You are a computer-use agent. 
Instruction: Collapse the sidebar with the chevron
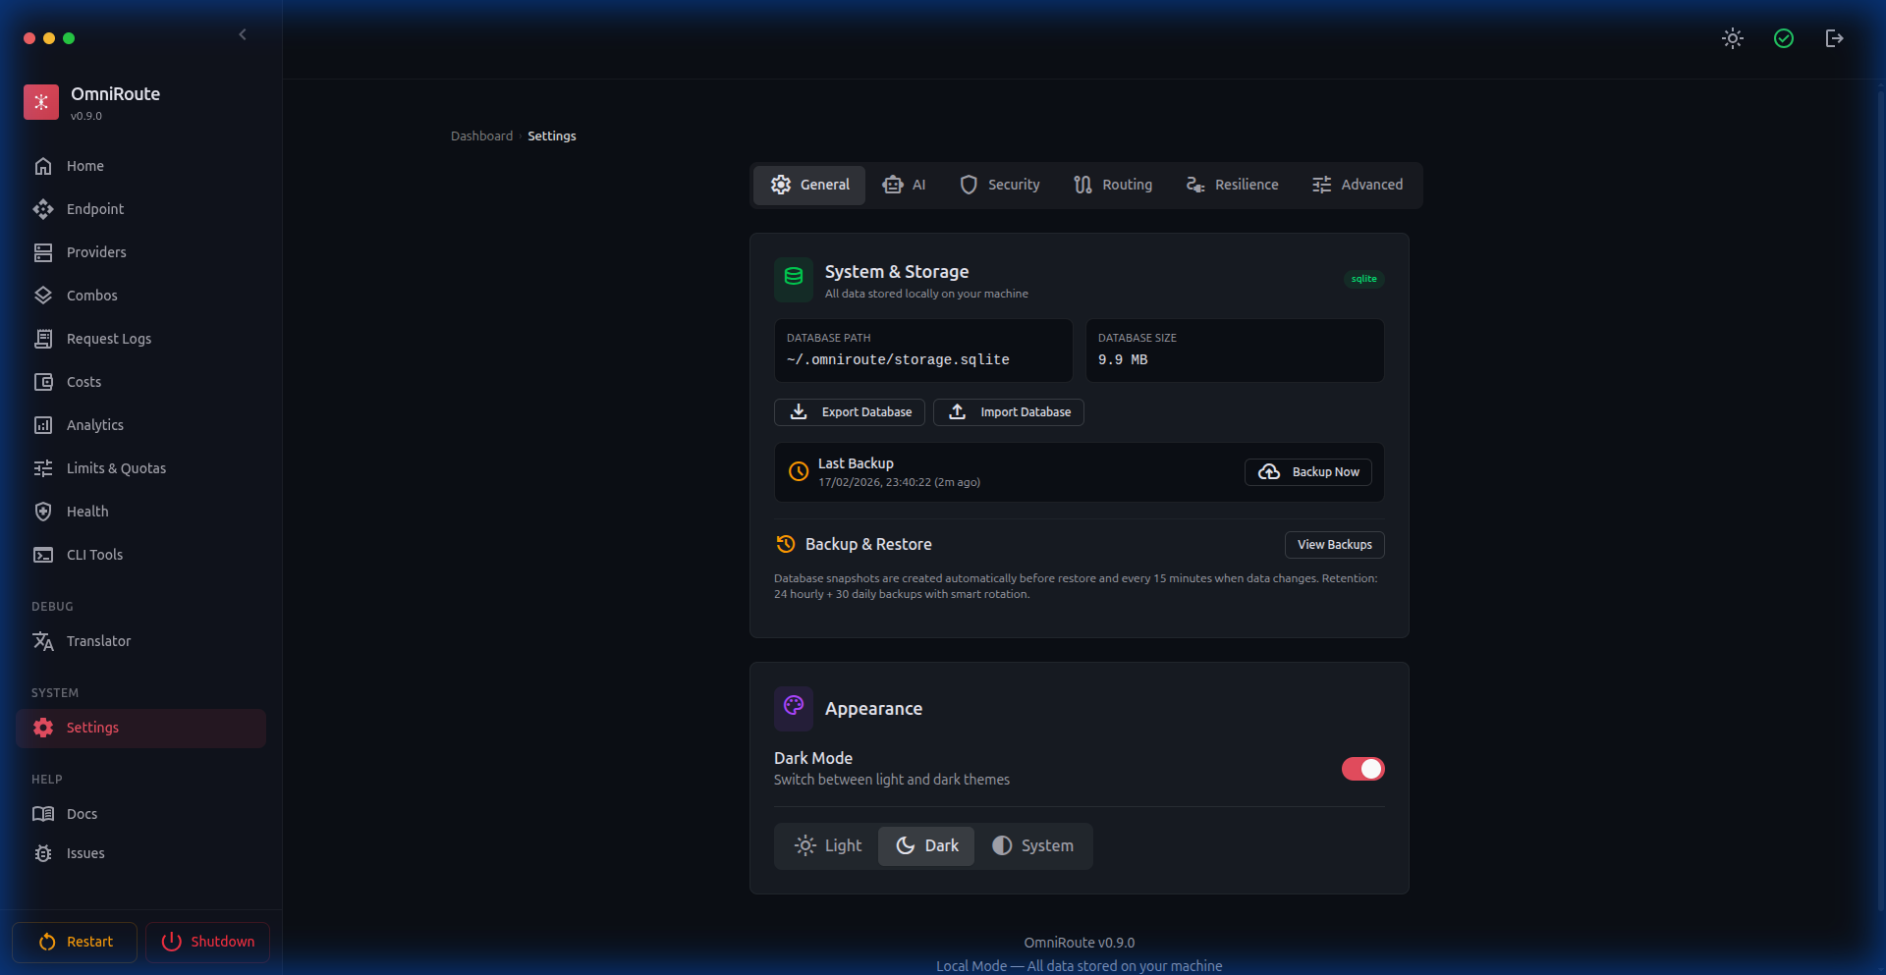coord(243,35)
